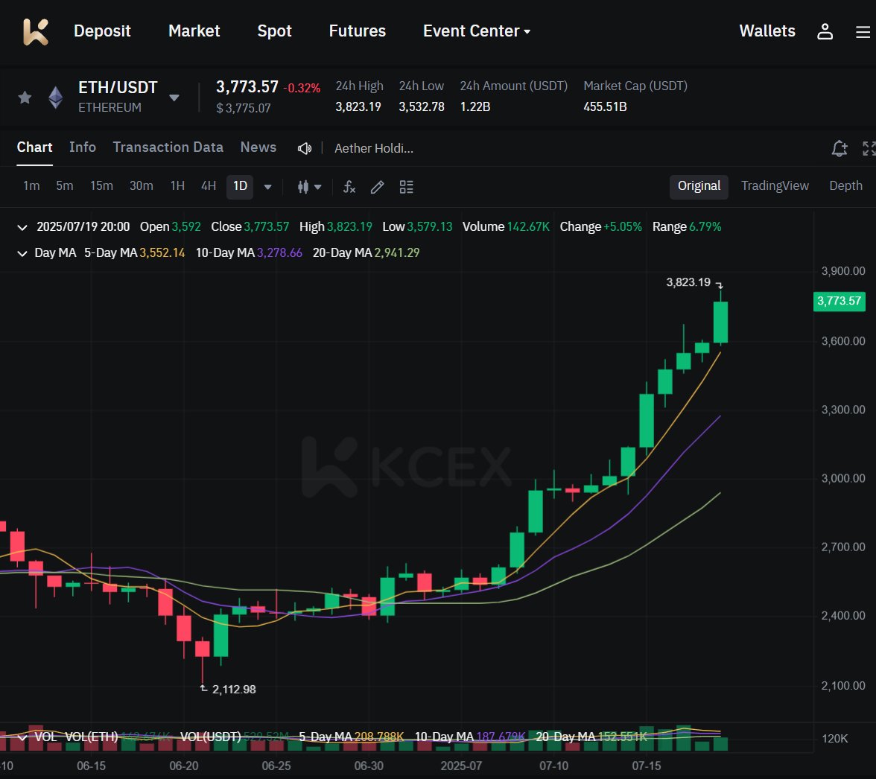Go to Market page
The height and width of the screenshot is (779, 876).
(194, 31)
